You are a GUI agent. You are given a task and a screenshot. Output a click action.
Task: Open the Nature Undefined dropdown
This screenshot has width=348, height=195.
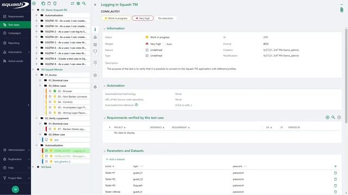[154, 50]
